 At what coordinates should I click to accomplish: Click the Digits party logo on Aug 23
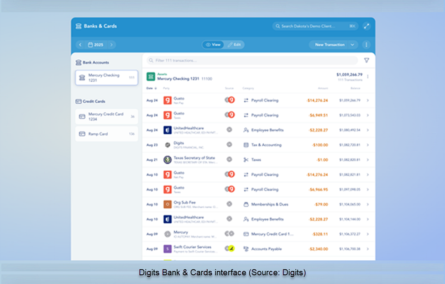[168, 145]
